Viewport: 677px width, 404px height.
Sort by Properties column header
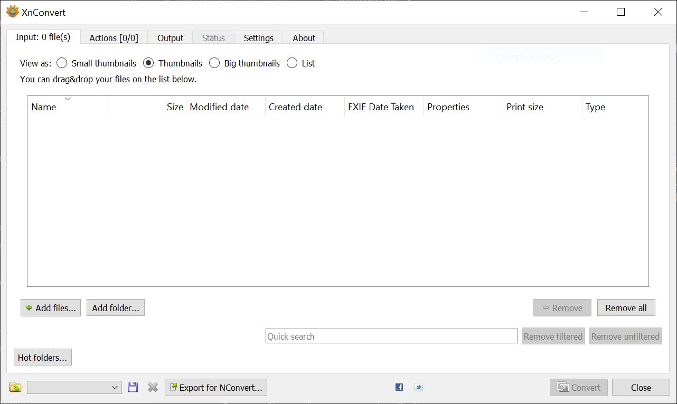click(464, 107)
